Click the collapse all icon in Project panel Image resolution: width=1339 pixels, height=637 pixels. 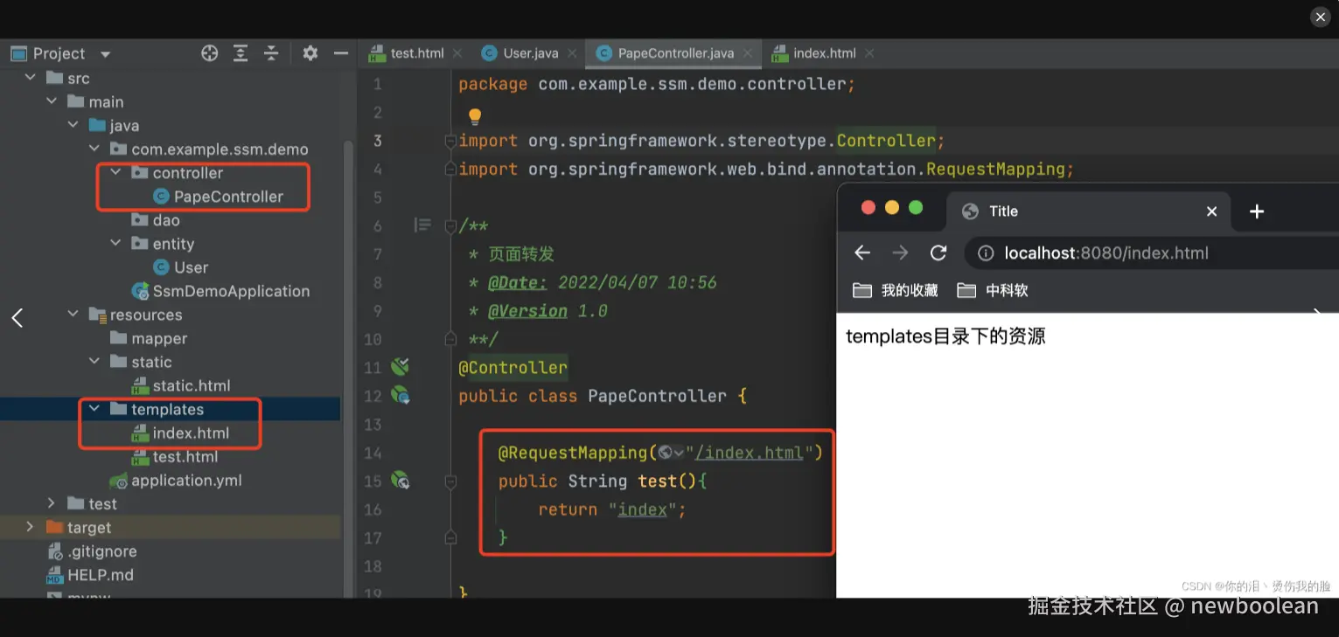coord(271,53)
